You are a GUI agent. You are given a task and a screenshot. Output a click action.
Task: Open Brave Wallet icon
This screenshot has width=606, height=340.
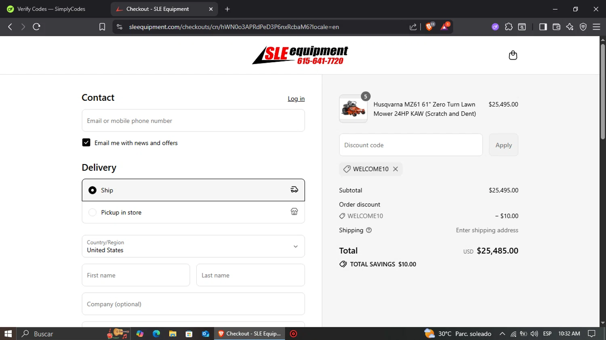tap(556, 27)
